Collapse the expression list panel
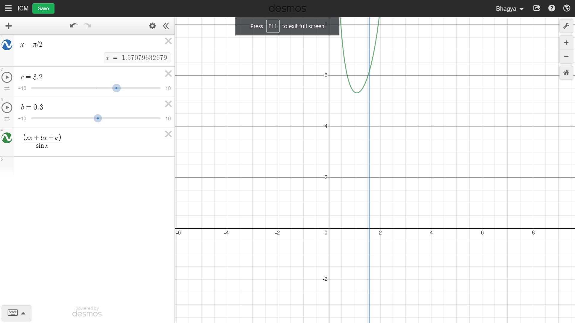Screen dimensions: 575x323 166,26
